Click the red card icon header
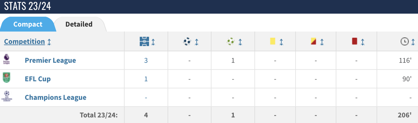 [354, 41]
